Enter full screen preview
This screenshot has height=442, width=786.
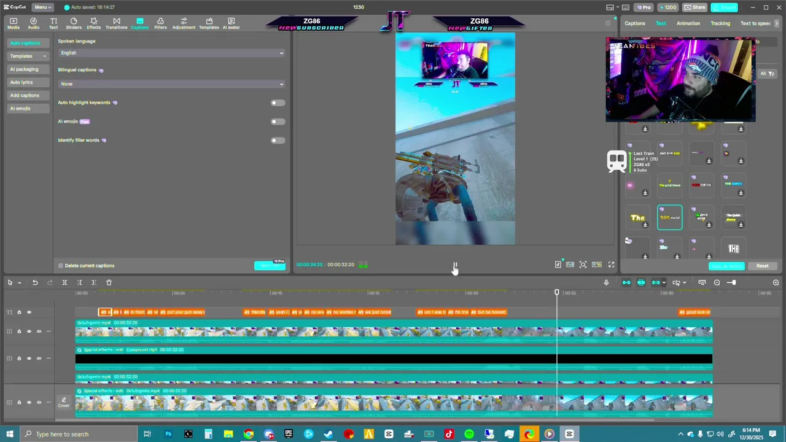(x=611, y=265)
